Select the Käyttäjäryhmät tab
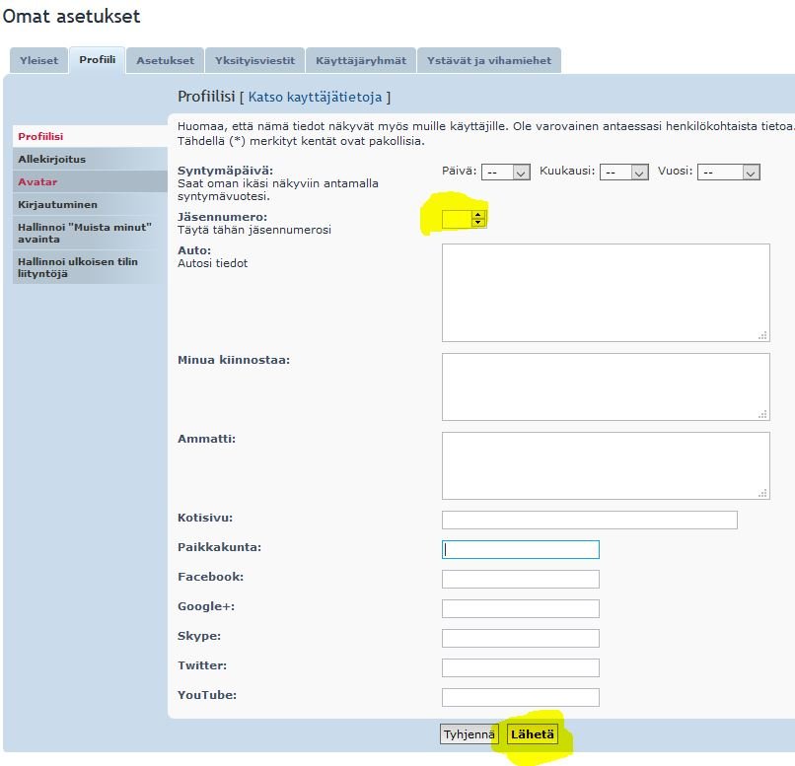The width and height of the screenshot is (795, 766). pos(360,60)
